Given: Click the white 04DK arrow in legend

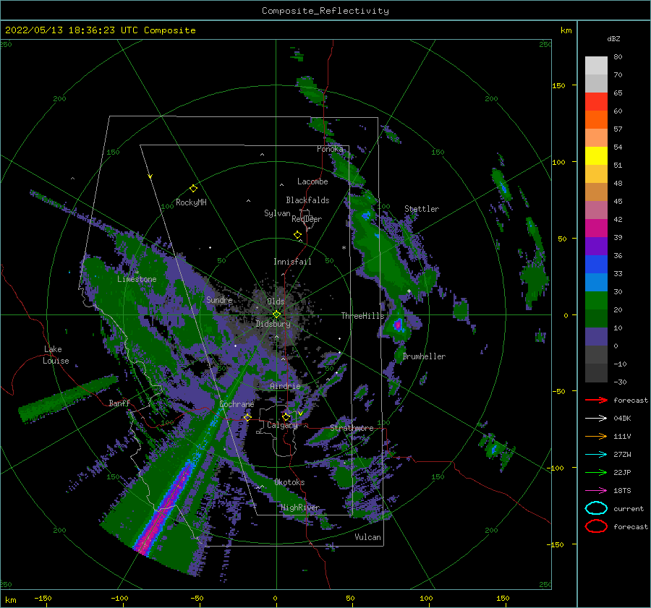Looking at the screenshot, I should pos(596,418).
